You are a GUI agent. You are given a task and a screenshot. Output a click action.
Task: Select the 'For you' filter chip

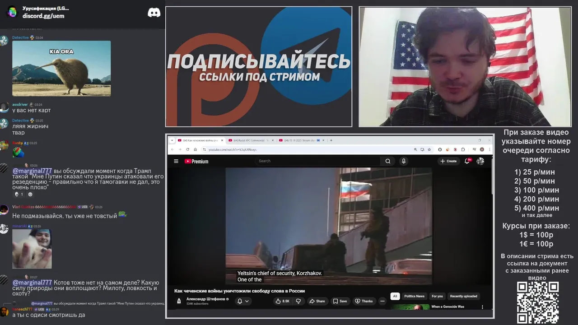coord(437,296)
